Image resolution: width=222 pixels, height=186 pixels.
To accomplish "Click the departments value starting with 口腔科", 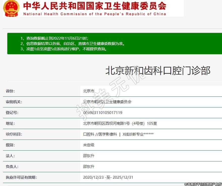I will (x=118, y=134).
